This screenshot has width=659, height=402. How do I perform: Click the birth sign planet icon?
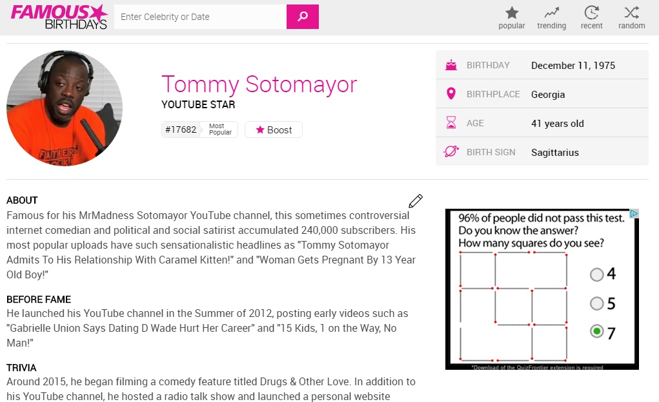click(x=451, y=152)
